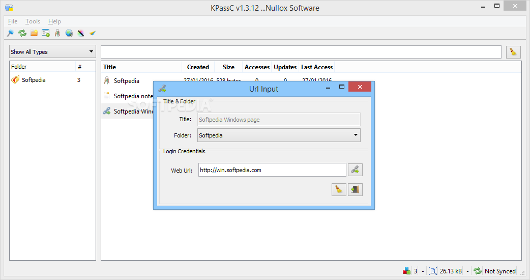Expand the Folder dropdown in Url Input
Screen dimensions: 530x280
279,135
